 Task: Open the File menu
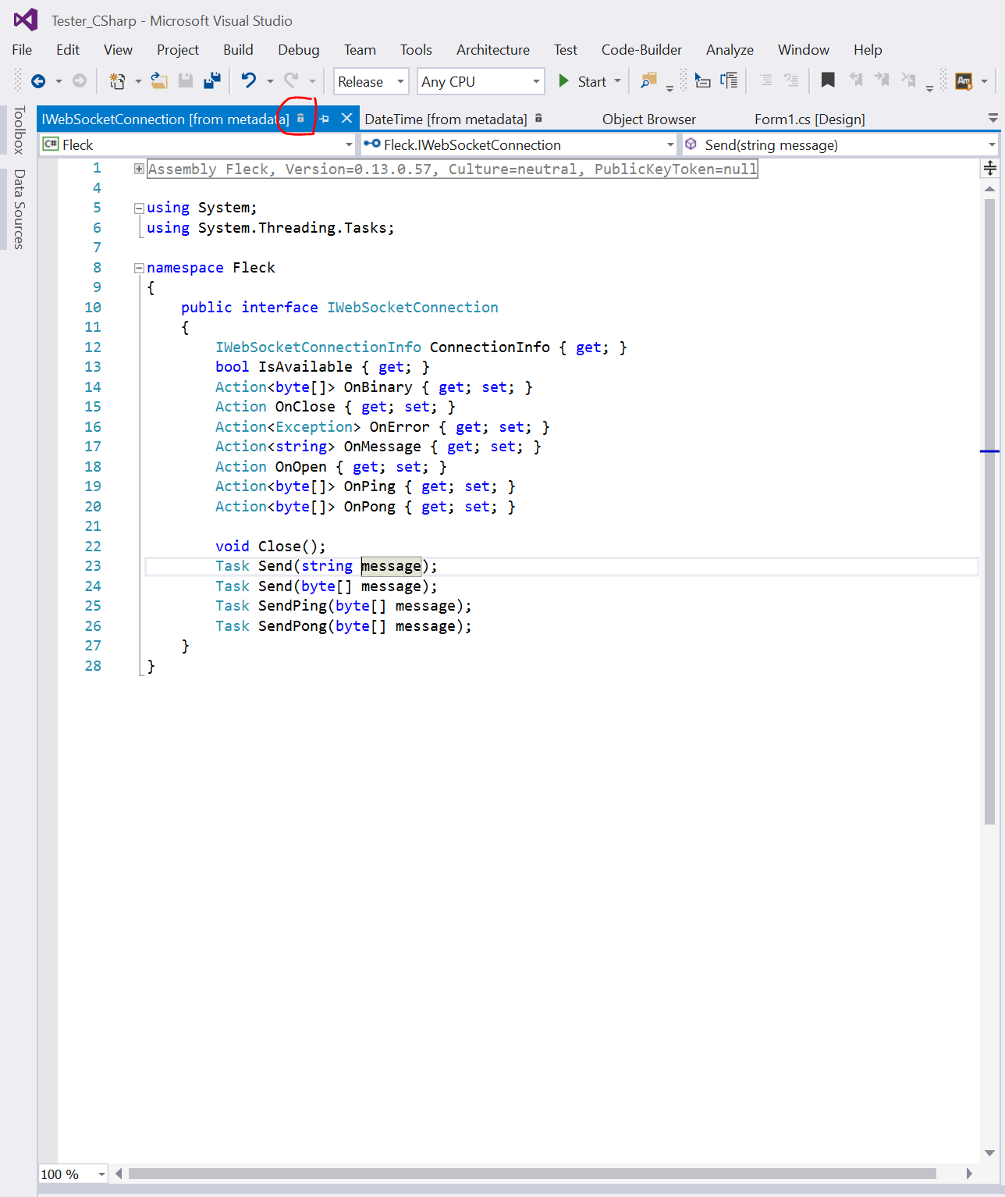pos(22,50)
